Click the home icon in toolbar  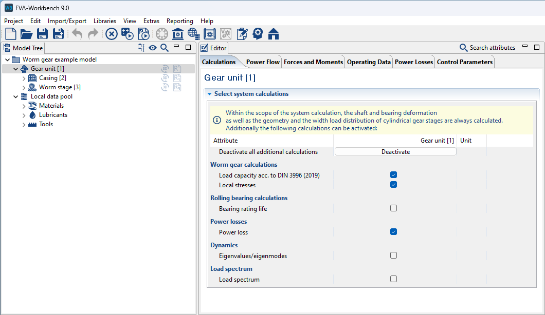coord(274,34)
